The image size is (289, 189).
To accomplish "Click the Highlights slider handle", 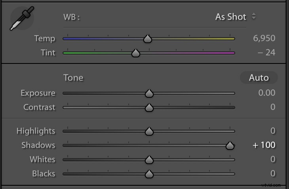I will pos(149,131).
